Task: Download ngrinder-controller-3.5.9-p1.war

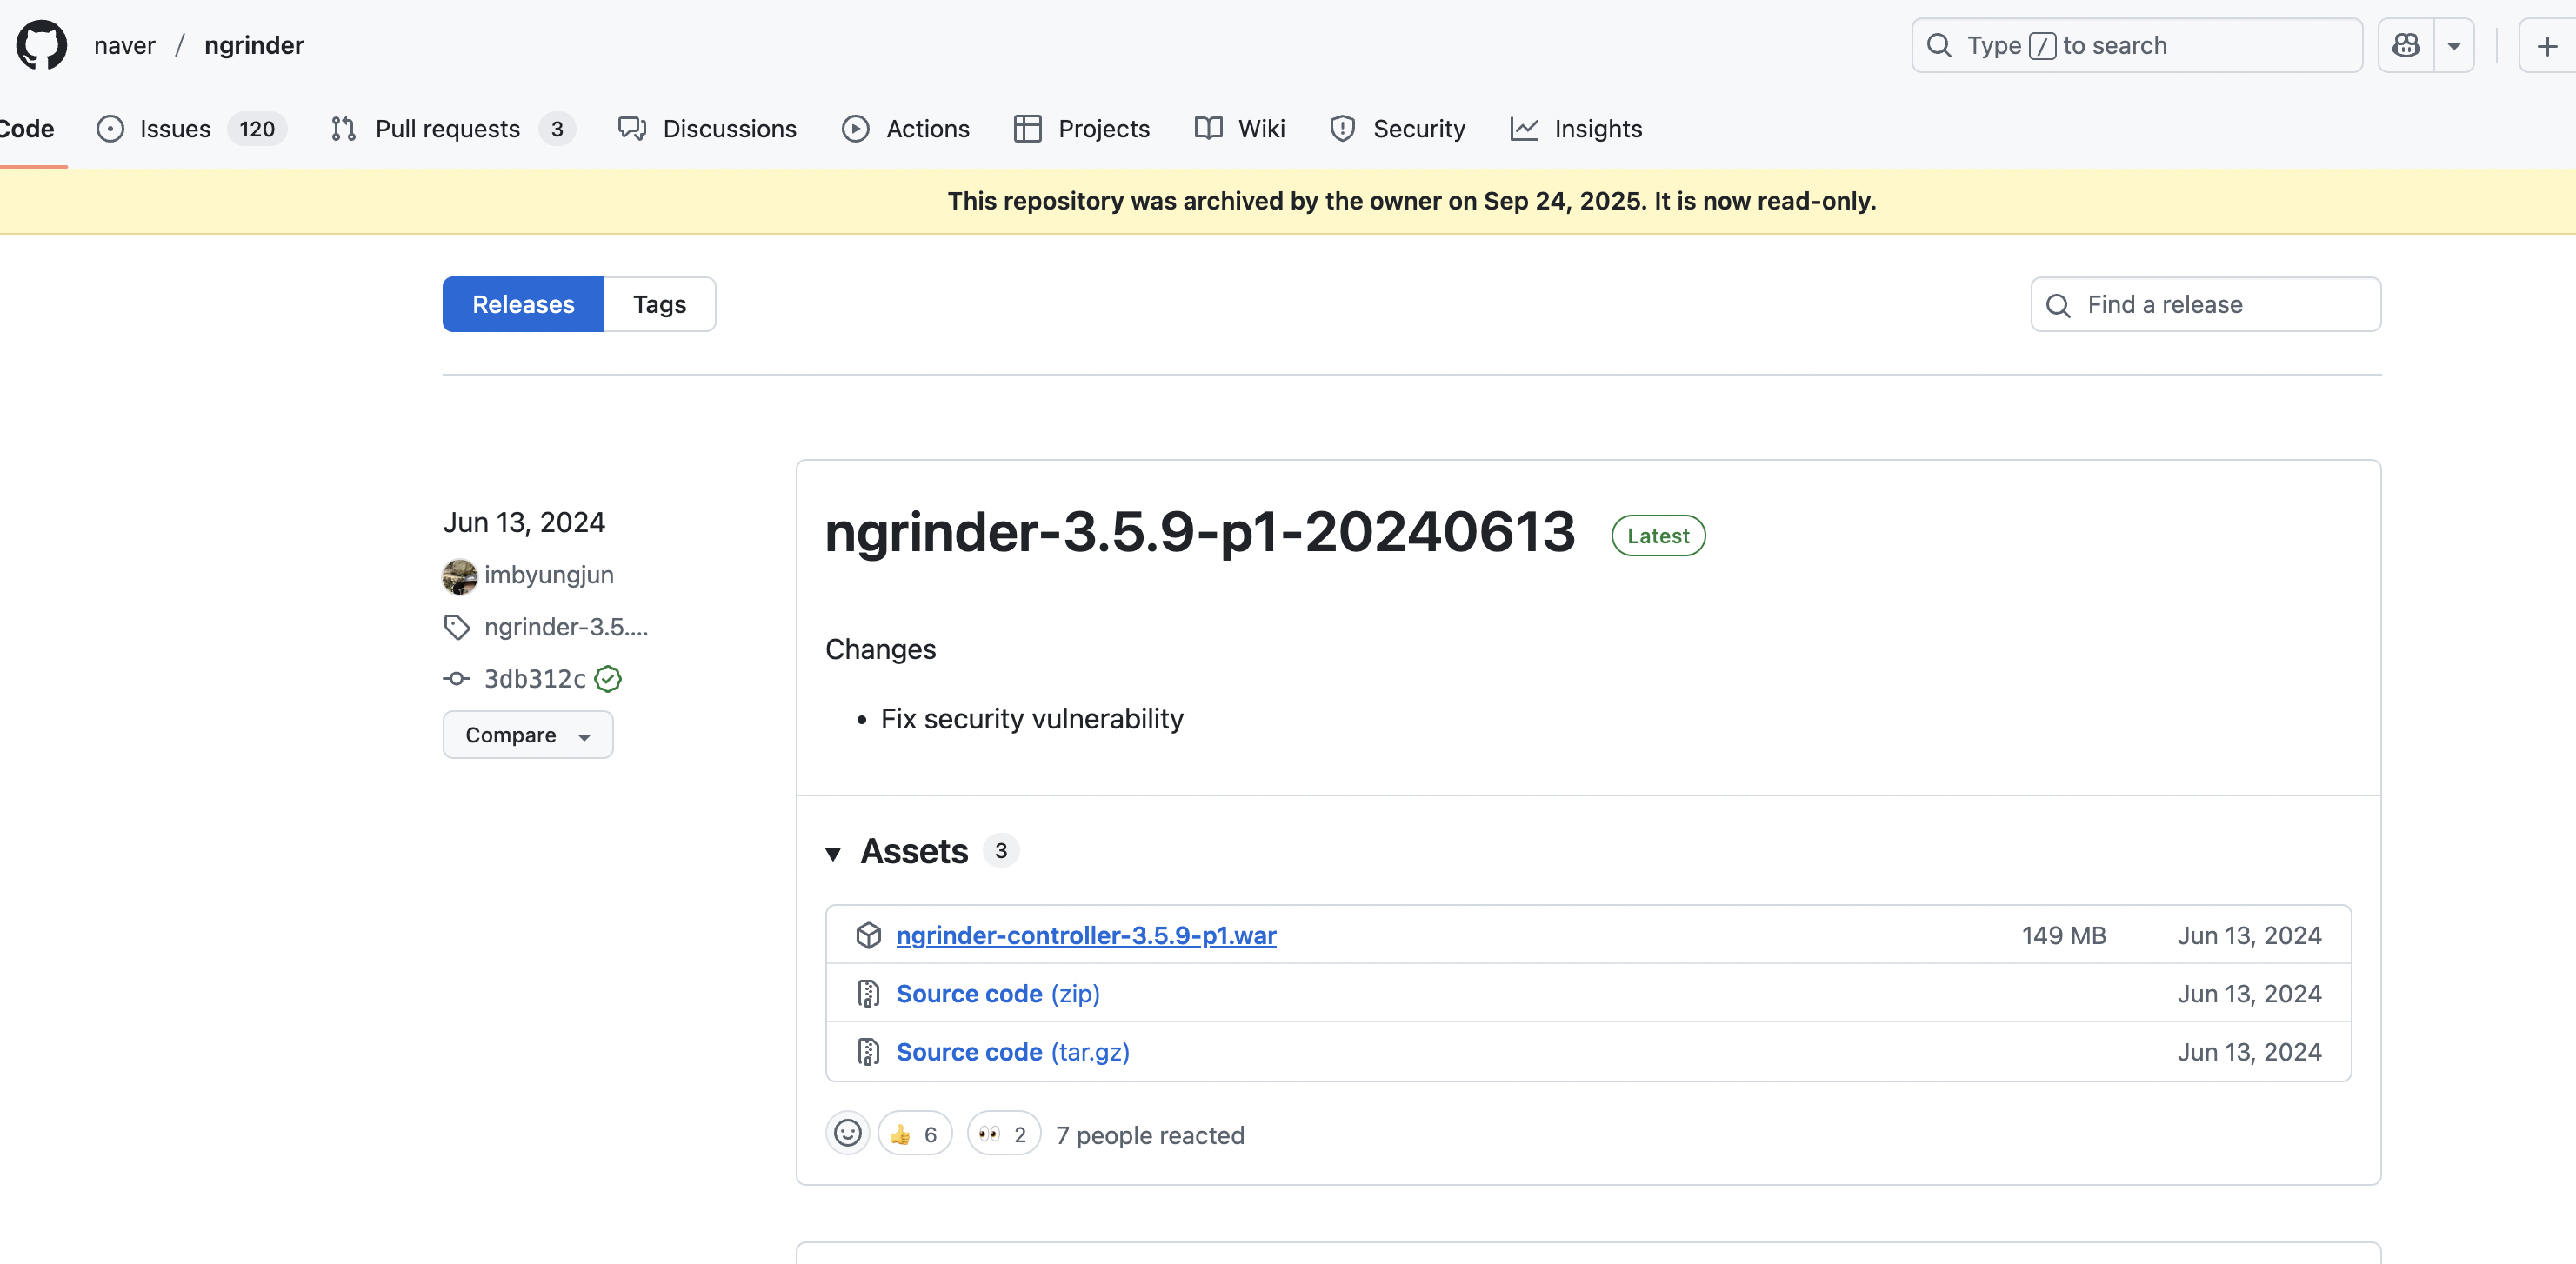Action: tap(1085, 935)
